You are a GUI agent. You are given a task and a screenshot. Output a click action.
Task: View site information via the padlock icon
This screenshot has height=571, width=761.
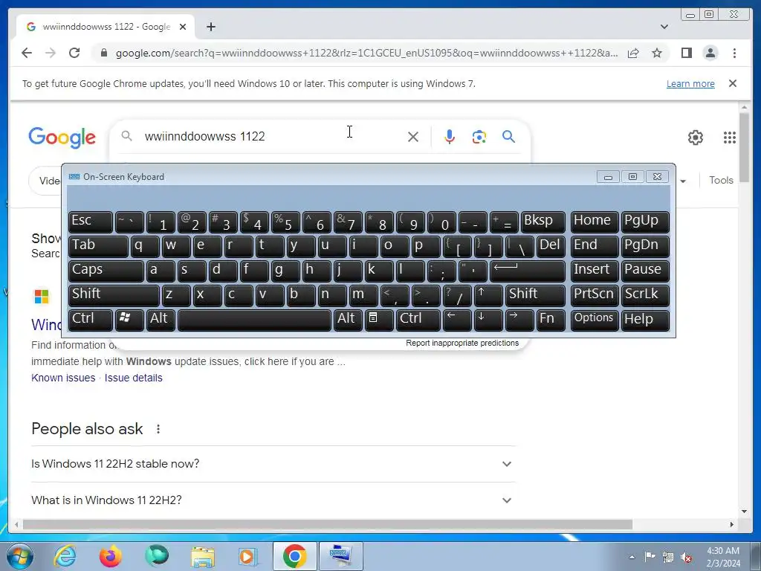click(104, 53)
